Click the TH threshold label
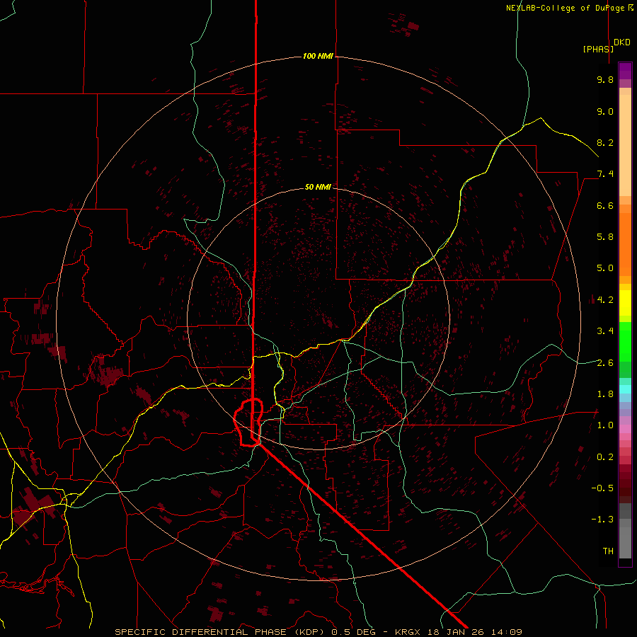The height and width of the screenshot is (637, 637). 608,551
